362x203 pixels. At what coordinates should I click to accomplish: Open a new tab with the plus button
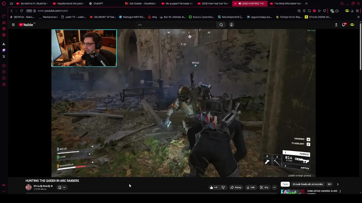306,4
